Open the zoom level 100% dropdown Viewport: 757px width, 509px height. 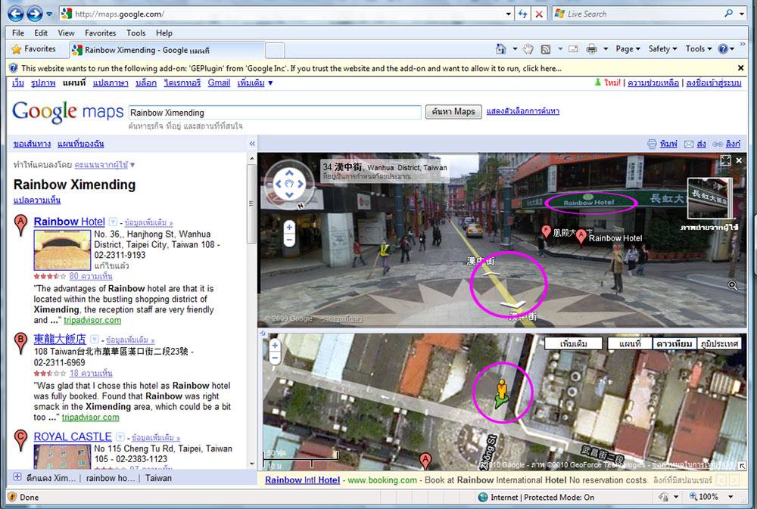pyautogui.click(x=731, y=496)
